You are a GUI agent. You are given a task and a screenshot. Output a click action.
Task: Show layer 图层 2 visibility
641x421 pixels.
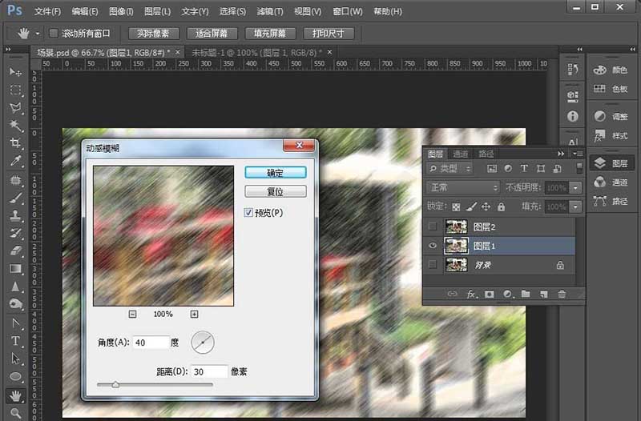tap(432, 227)
